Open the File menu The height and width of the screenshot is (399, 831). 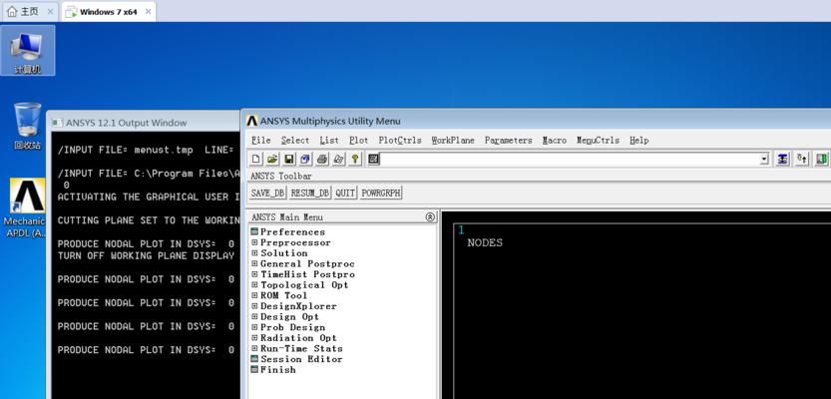[x=260, y=141]
